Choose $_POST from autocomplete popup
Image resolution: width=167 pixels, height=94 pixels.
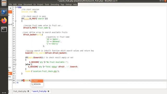pyautogui.click(x=37, y=81)
